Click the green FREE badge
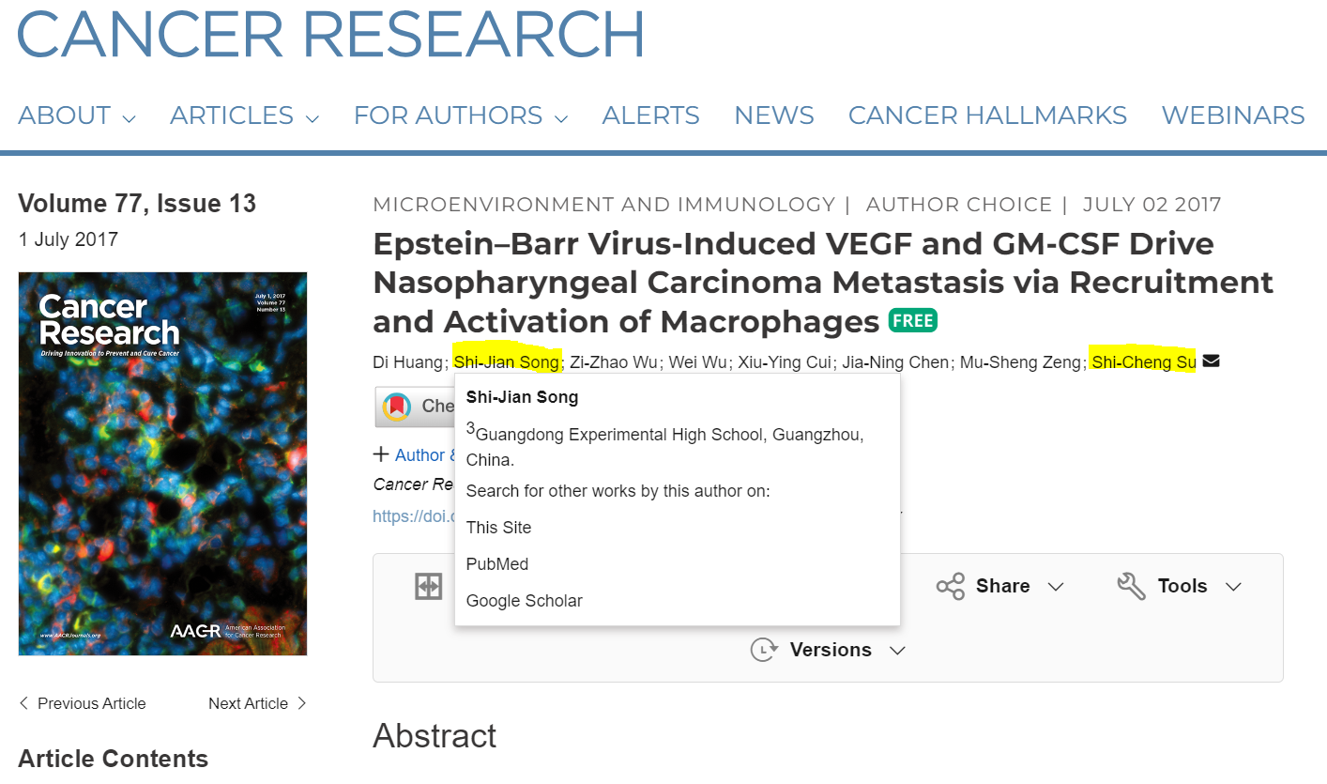The width and height of the screenshot is (1327, 784). (912, 321)
